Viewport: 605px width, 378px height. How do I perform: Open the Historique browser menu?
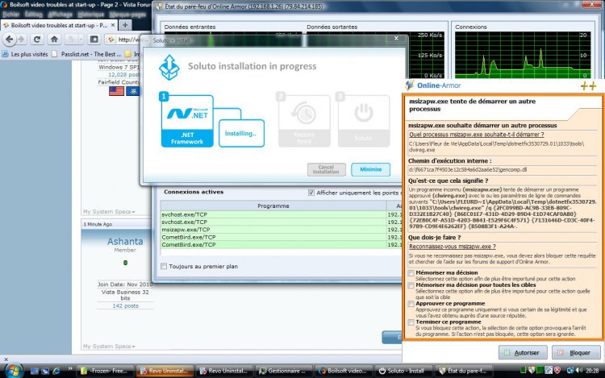tap(90, 15)
